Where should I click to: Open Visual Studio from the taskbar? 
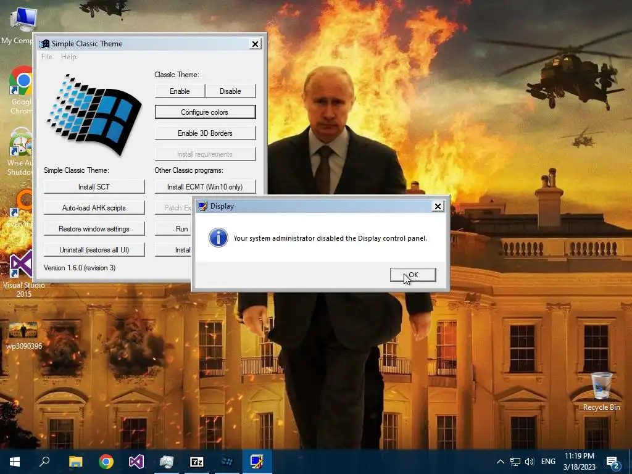pos(136,462)
